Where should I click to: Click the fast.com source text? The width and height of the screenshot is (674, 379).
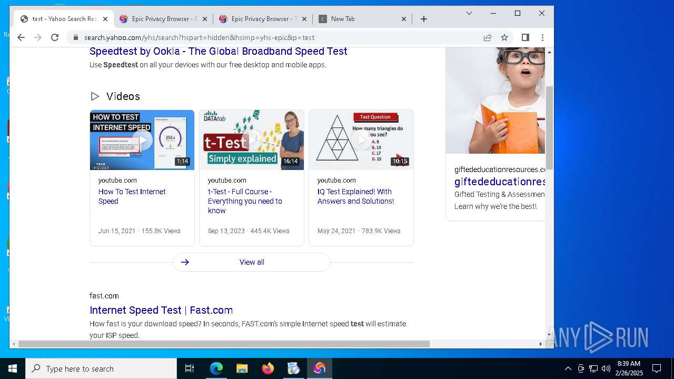point(104,296)
